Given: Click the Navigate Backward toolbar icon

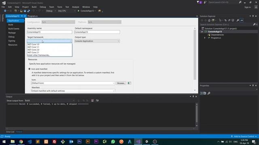Looking at the screenshot, I should coord(5,11).
